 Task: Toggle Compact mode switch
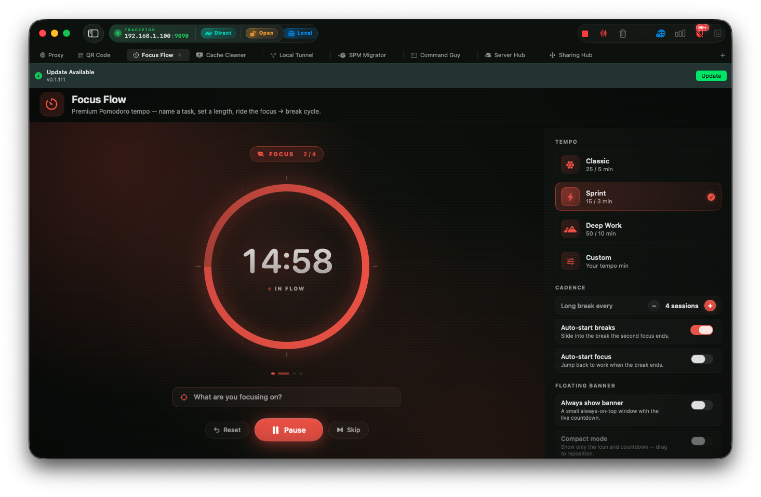coord(702,441)
